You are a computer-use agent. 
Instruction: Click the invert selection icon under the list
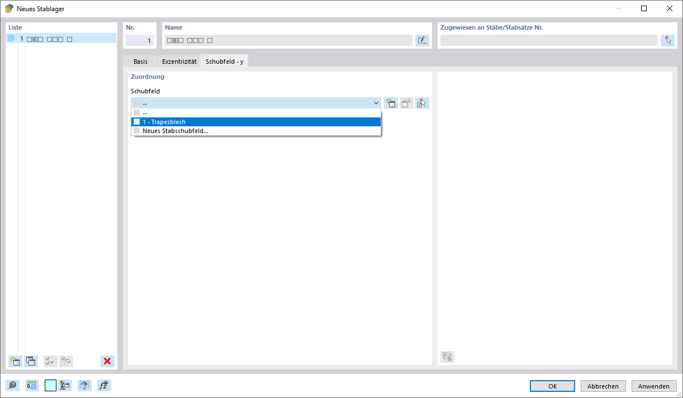click(x=66, y=361)
